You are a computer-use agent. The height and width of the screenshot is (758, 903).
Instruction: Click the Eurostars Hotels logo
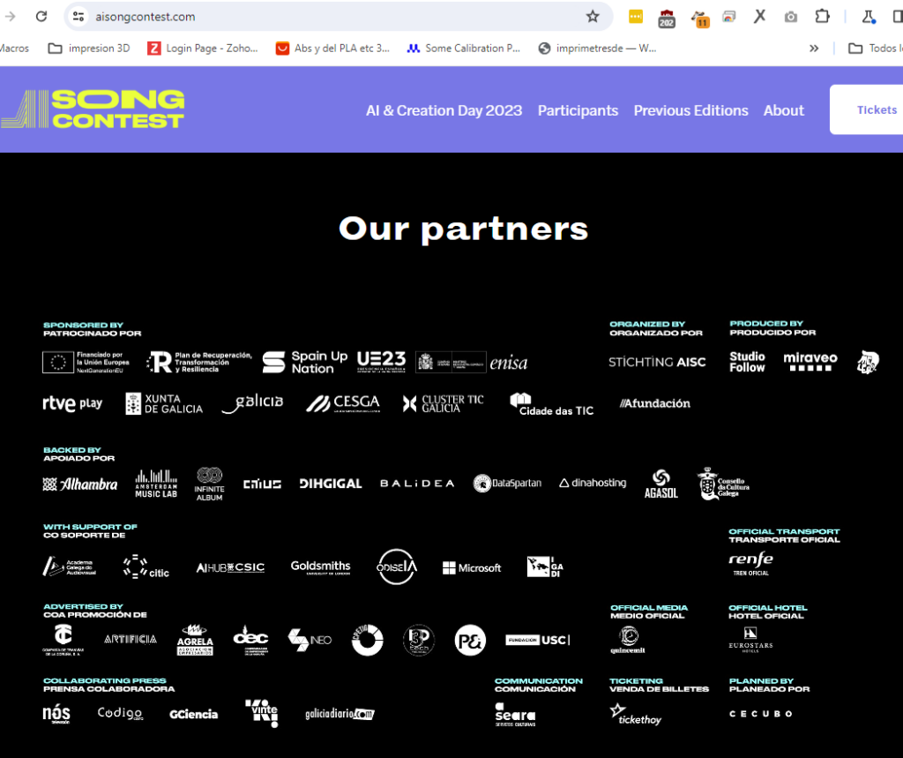point(750,639)
